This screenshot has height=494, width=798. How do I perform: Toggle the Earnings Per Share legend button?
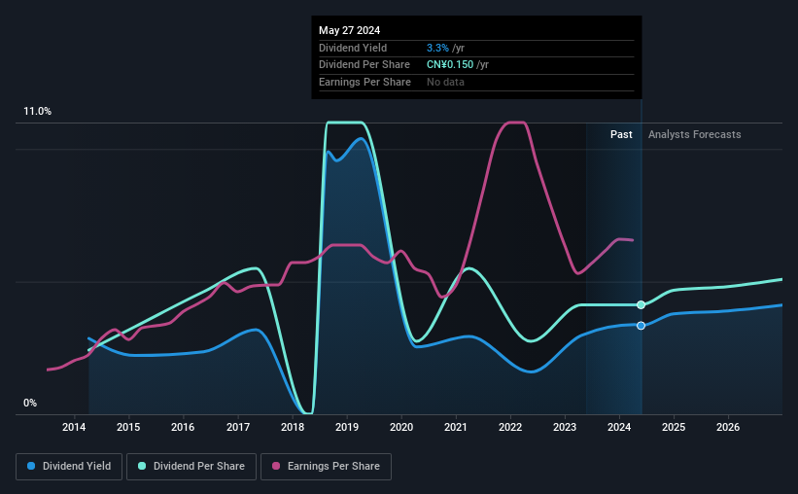pos(326,467)
